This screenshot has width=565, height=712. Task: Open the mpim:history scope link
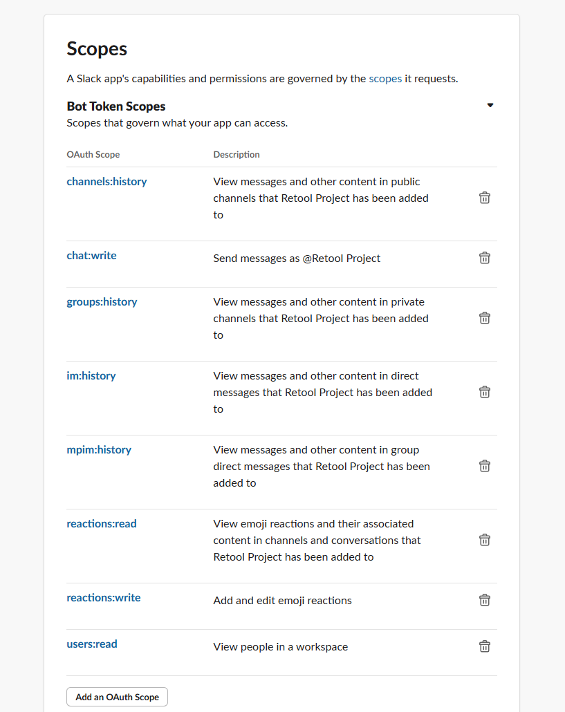coord(99,450)
